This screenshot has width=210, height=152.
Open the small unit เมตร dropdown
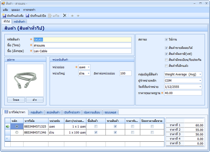pyautogui.click(x=89, y=67)
